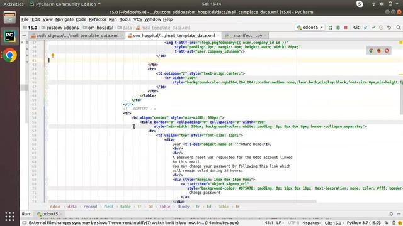Viewport: 403px width, 226px height.
Task: Hide the Run tool window minimize icon
Action: [399, 213]
